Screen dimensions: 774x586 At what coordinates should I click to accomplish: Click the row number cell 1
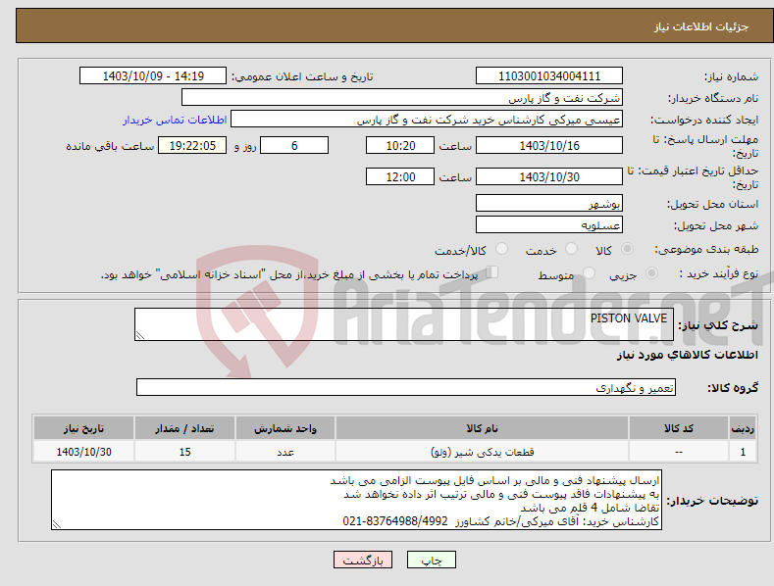[x=743, y=452]
